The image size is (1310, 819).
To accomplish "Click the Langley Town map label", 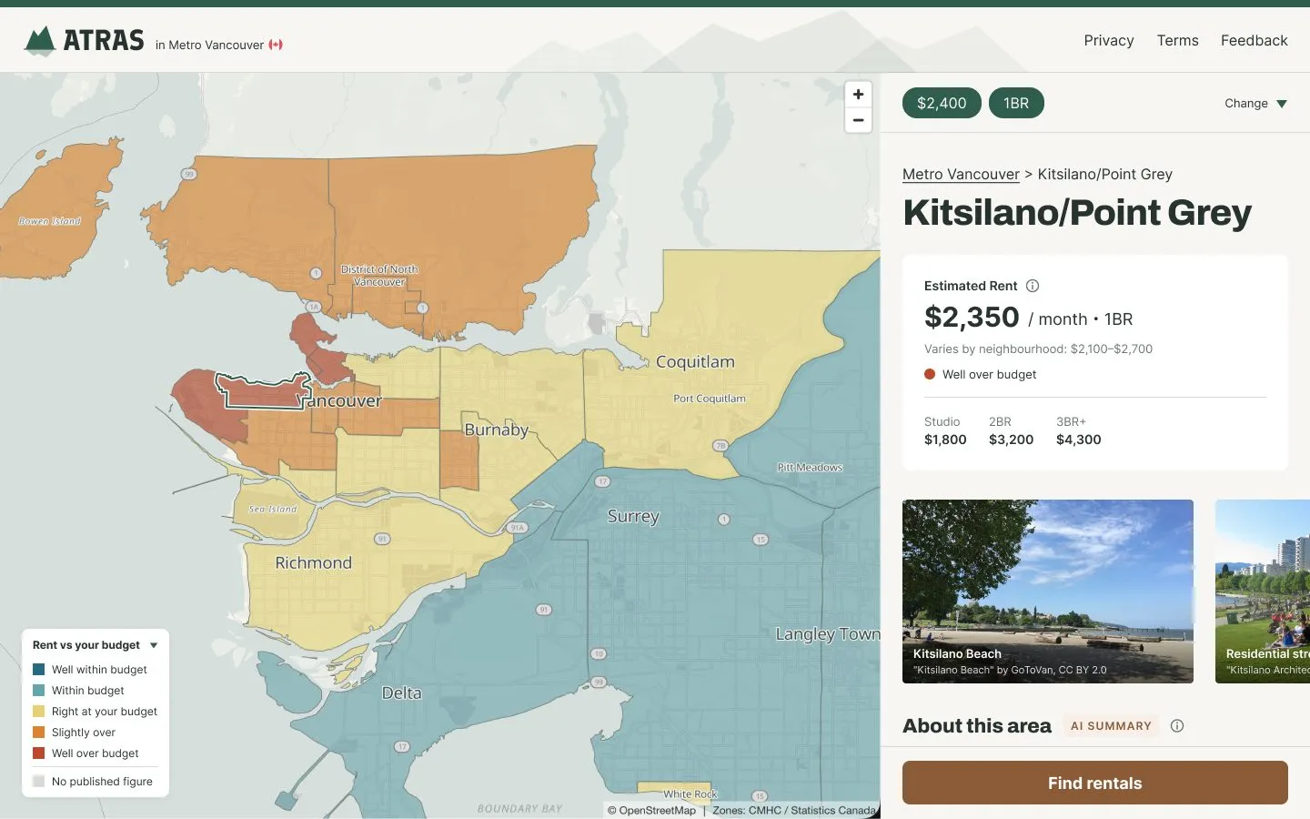I will point(828,634).
